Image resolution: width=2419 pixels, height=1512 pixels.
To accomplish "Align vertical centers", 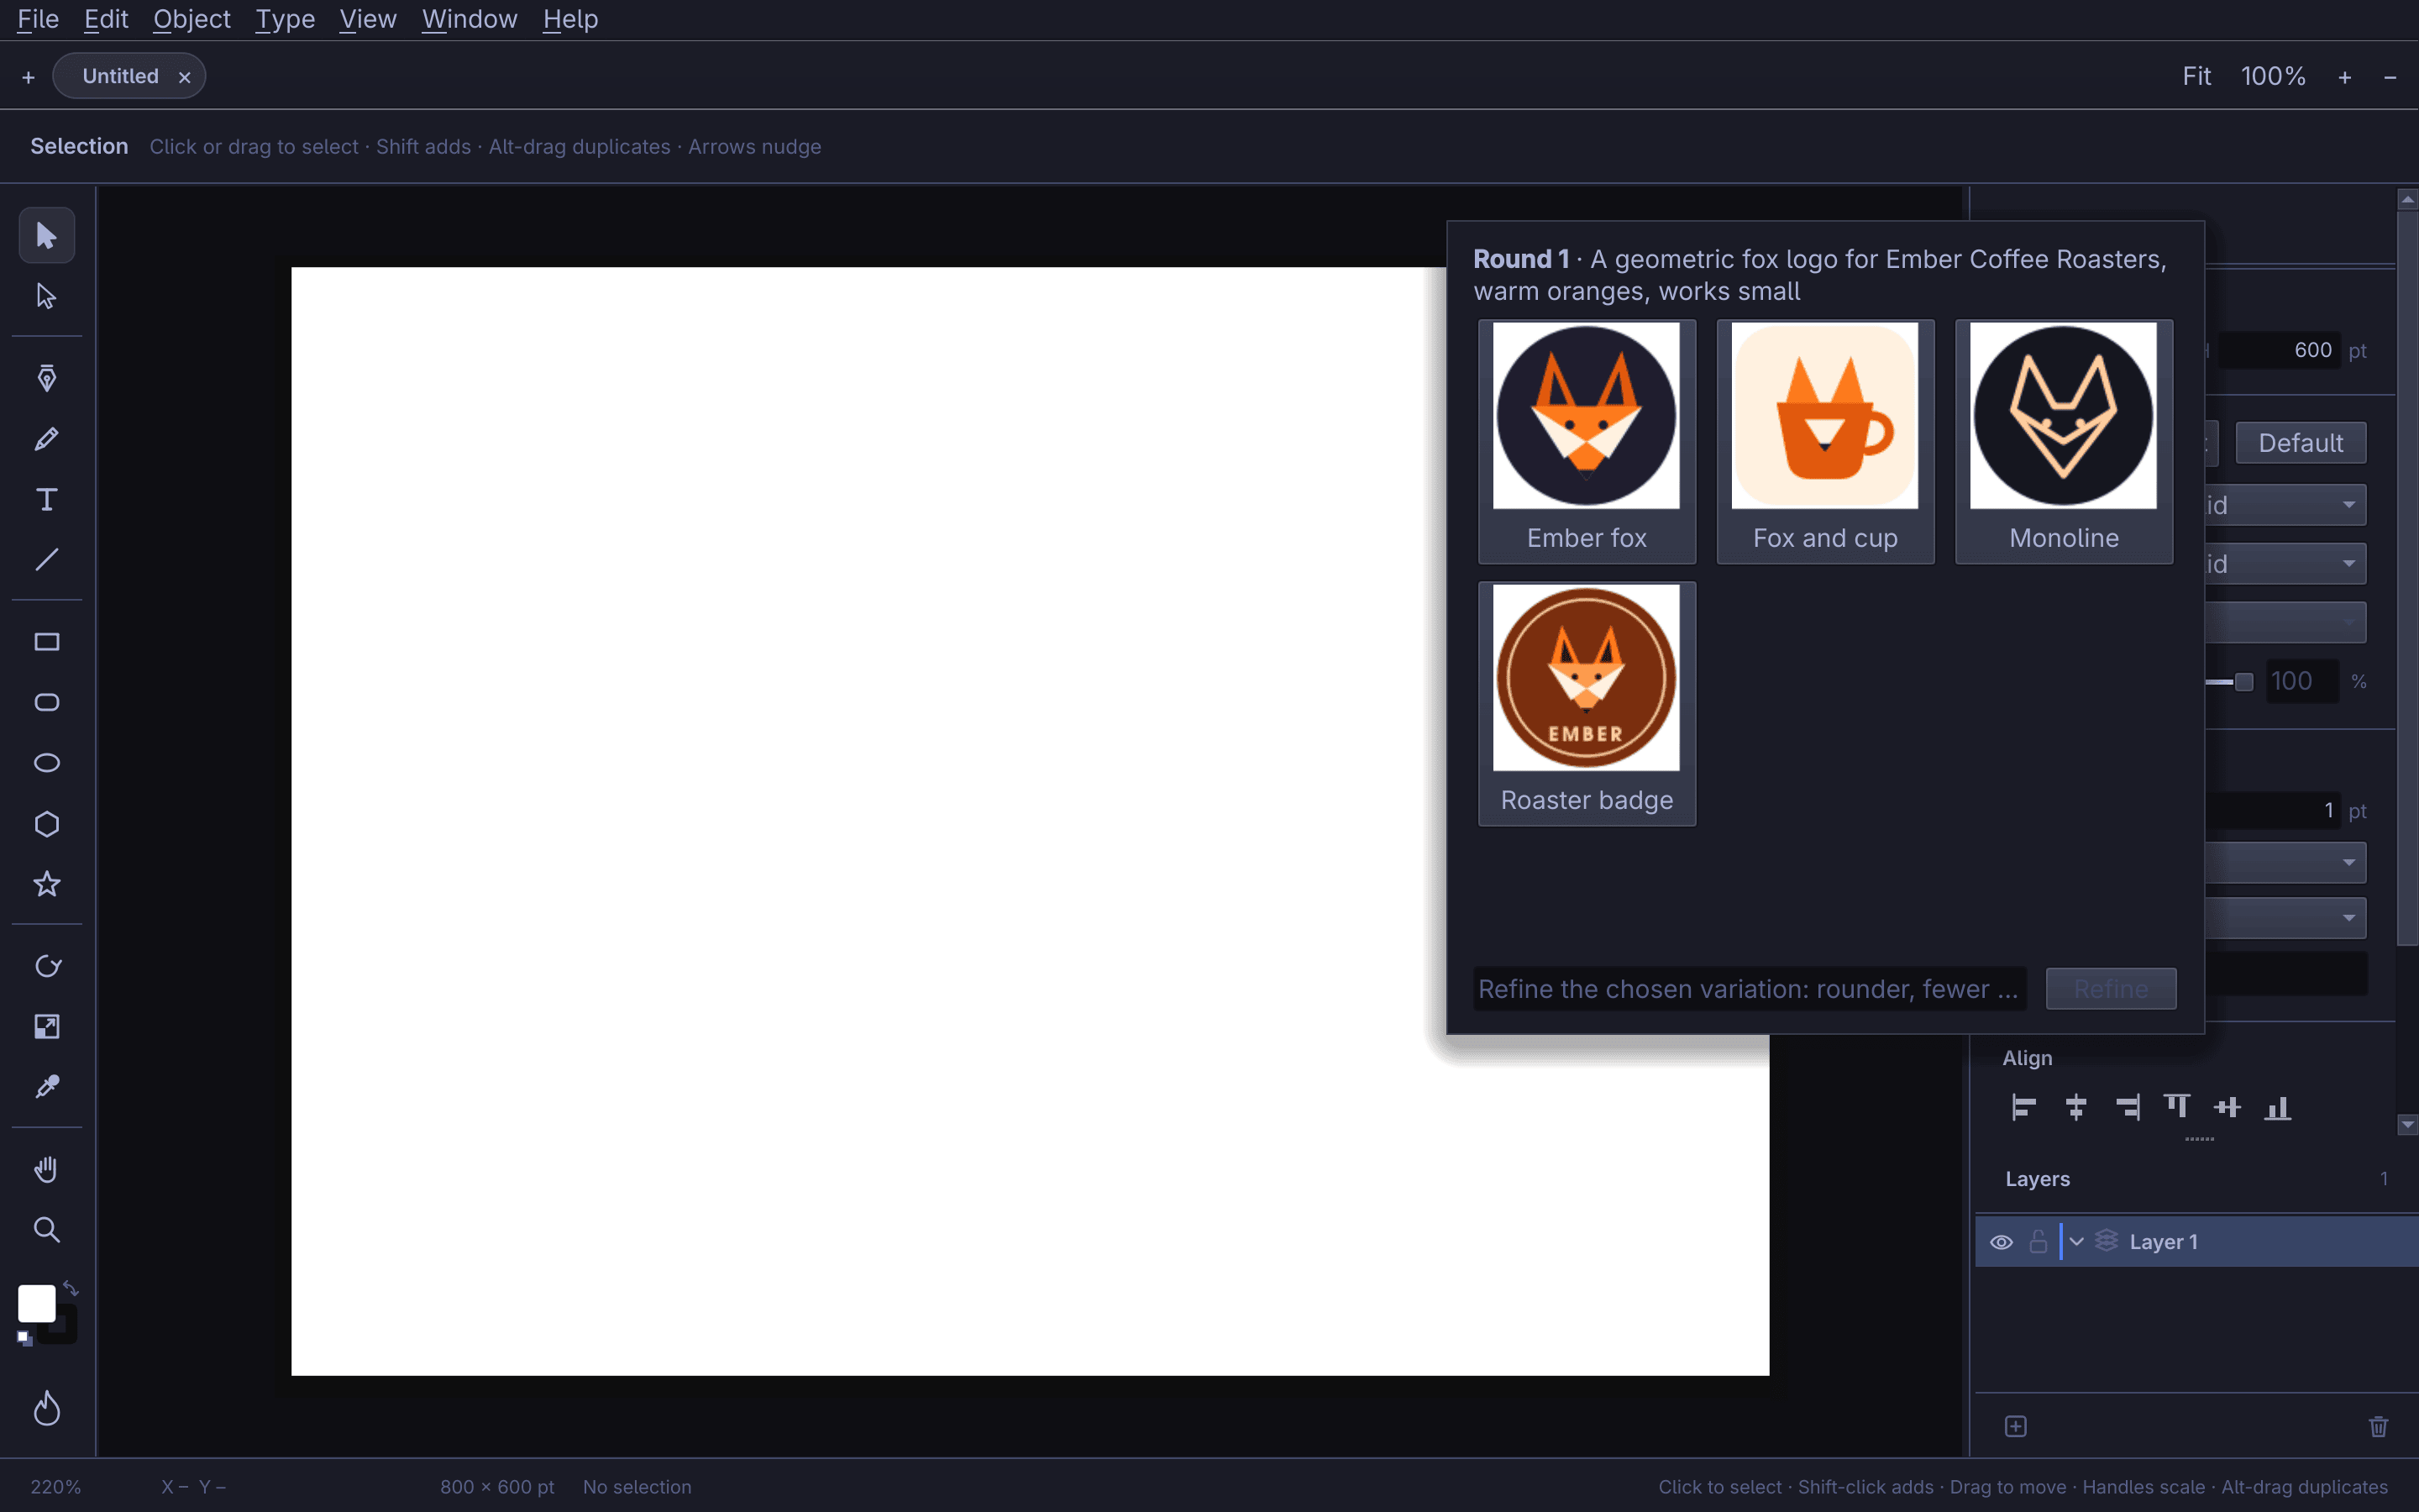I will point(2227,1108).
